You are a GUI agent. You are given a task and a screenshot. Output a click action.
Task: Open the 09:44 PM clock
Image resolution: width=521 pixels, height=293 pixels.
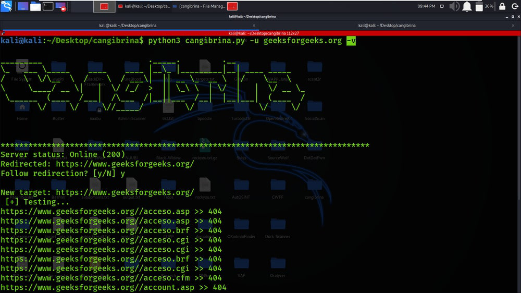(426, 6)
